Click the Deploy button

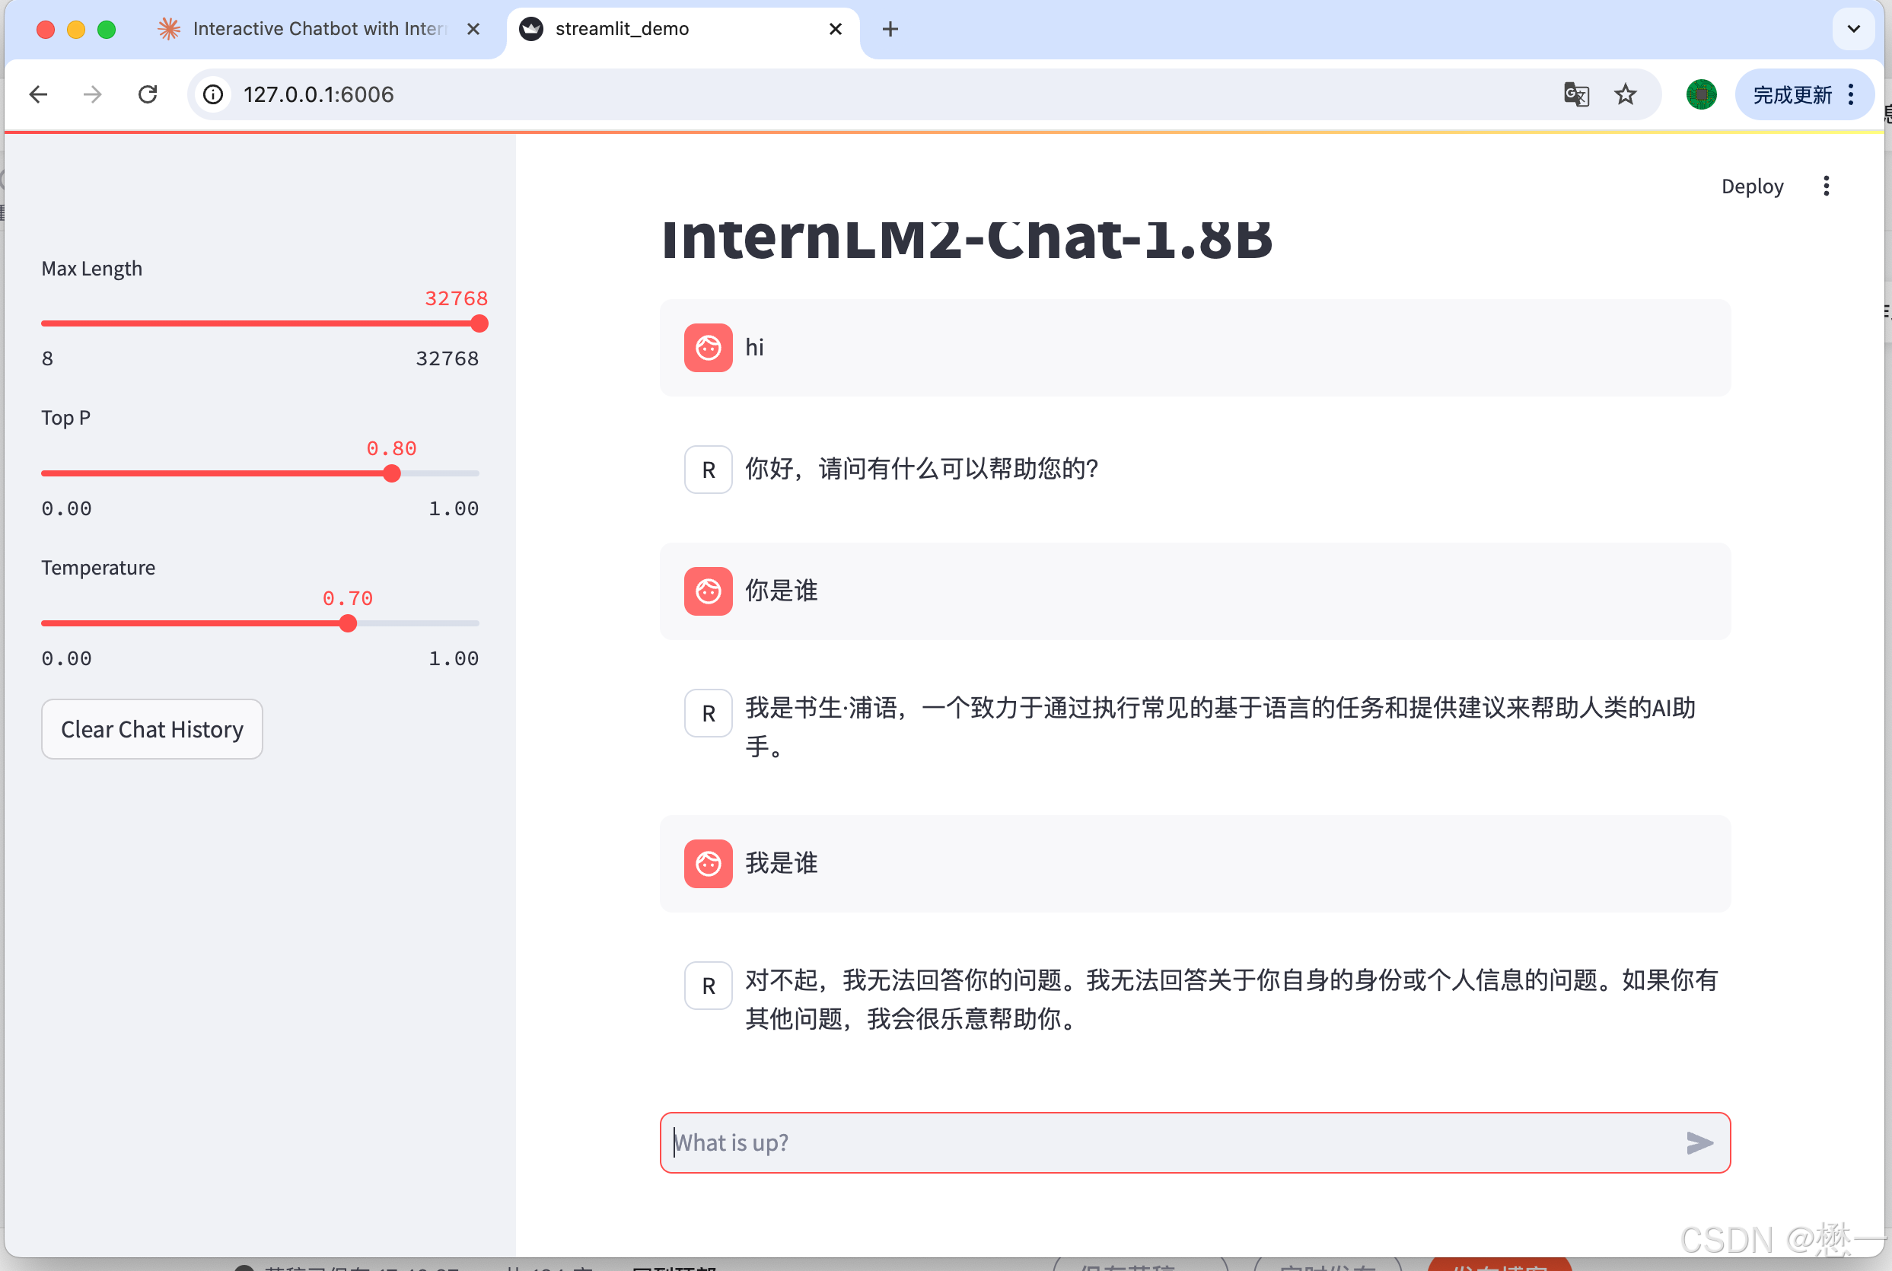click(x=1752, y=186)
